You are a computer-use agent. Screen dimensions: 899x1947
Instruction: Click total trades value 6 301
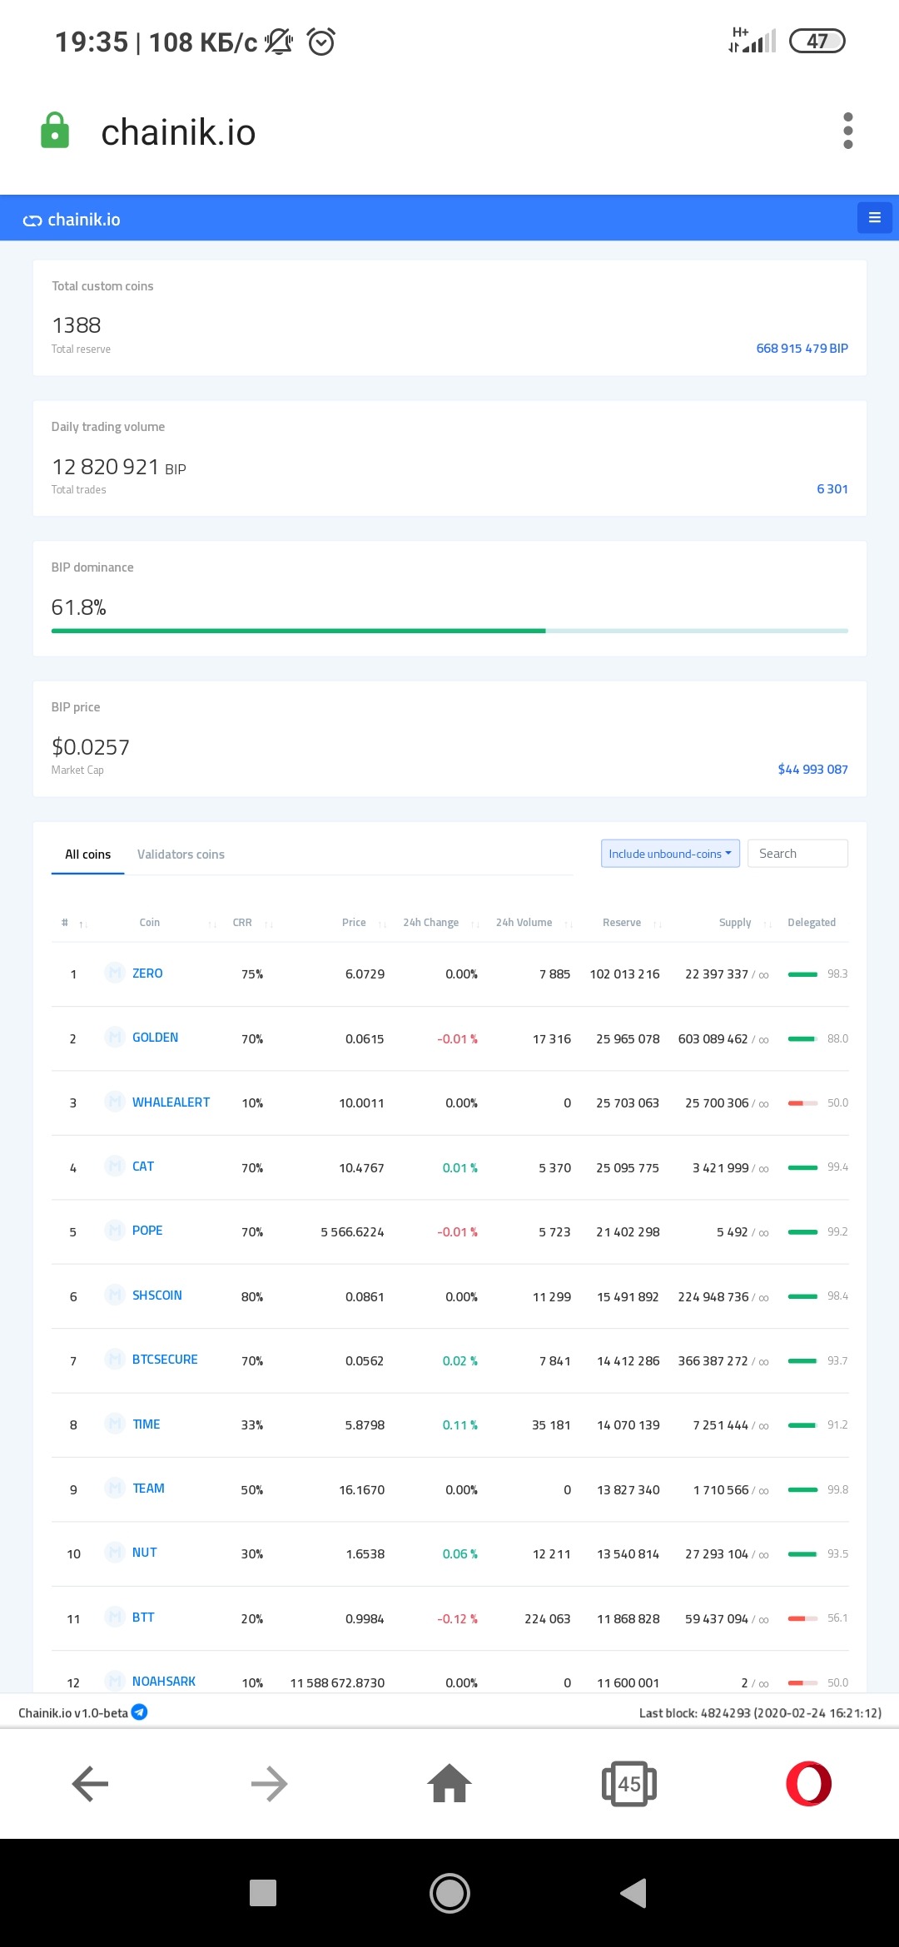[832, 489]
